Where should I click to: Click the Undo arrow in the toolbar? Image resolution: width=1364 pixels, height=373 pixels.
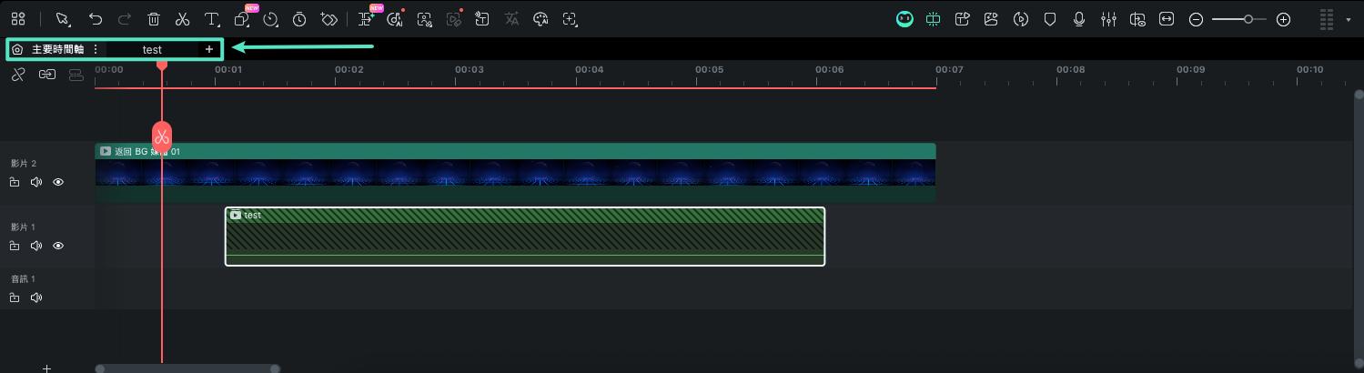(96, 19)
